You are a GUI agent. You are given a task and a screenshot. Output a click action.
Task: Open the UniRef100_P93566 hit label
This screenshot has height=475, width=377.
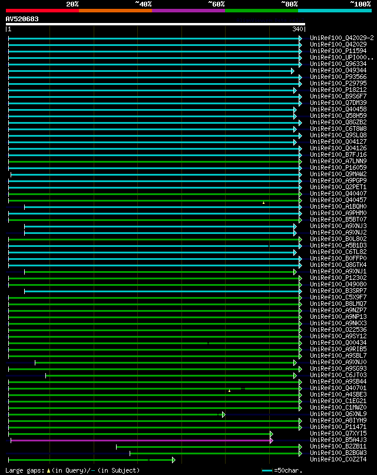(338, 77)
